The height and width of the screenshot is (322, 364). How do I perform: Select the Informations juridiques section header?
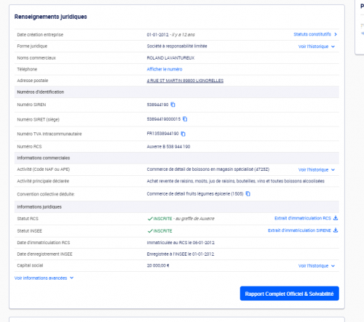coord(39,207)
